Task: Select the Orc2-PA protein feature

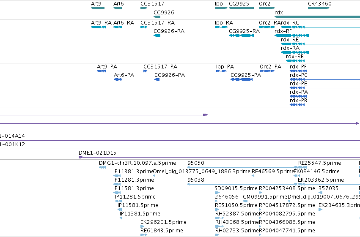Action: 267,71
